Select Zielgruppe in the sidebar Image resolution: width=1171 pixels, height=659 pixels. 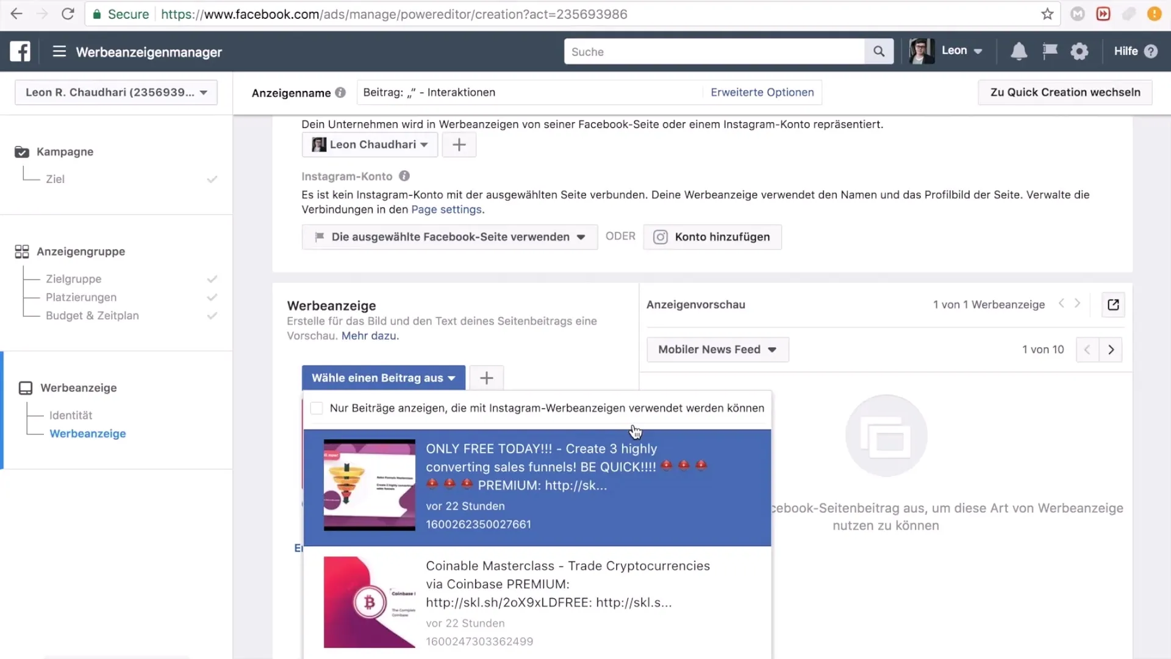pos(74,279)
